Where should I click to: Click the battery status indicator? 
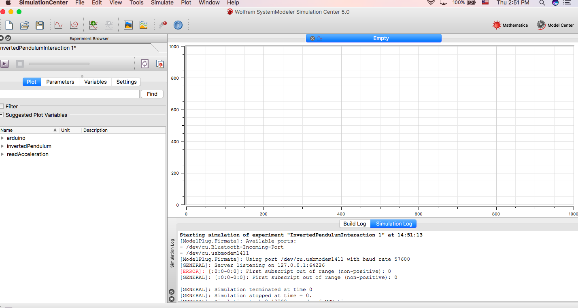tap(464, 3)
